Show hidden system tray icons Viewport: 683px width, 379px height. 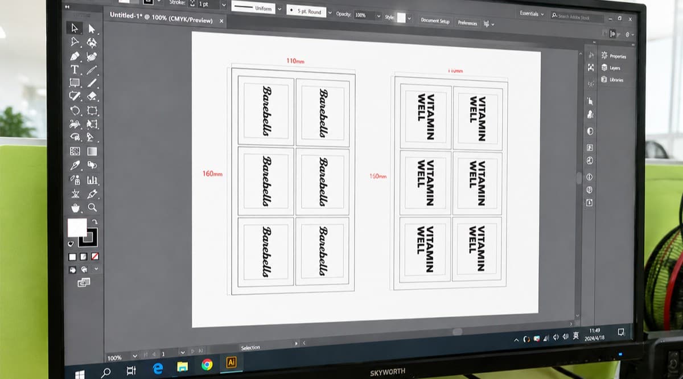point(516,340)
